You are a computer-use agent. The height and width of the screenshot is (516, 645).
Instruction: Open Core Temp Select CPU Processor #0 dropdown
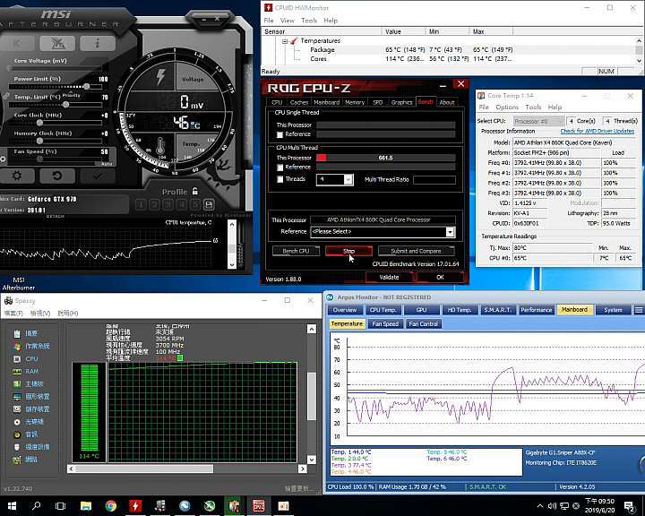[538, 122]
